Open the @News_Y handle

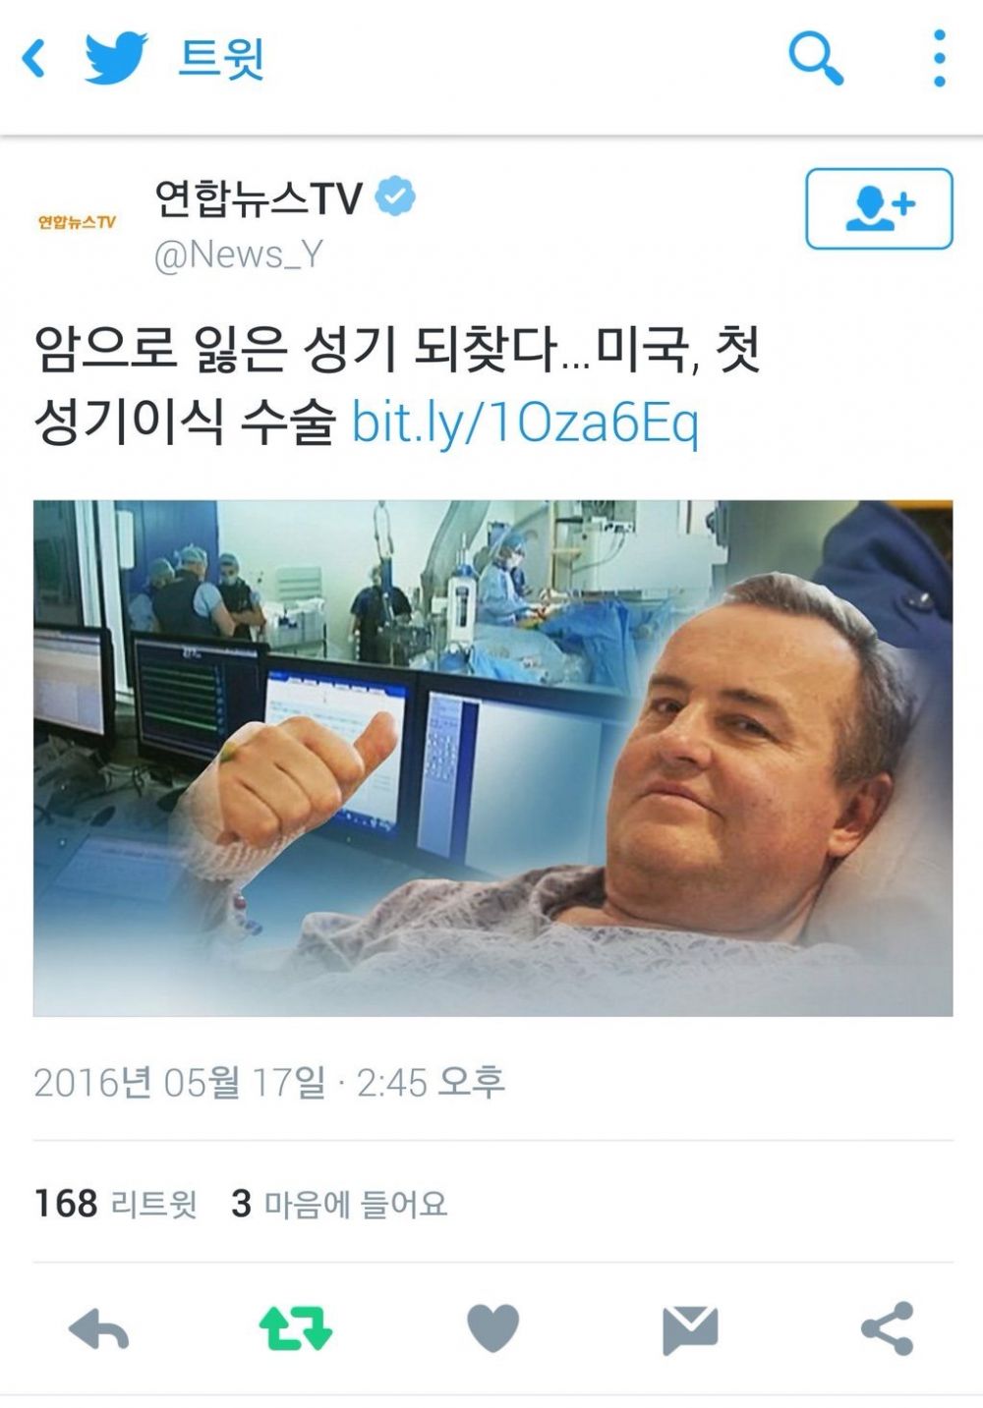pos(239,254)
